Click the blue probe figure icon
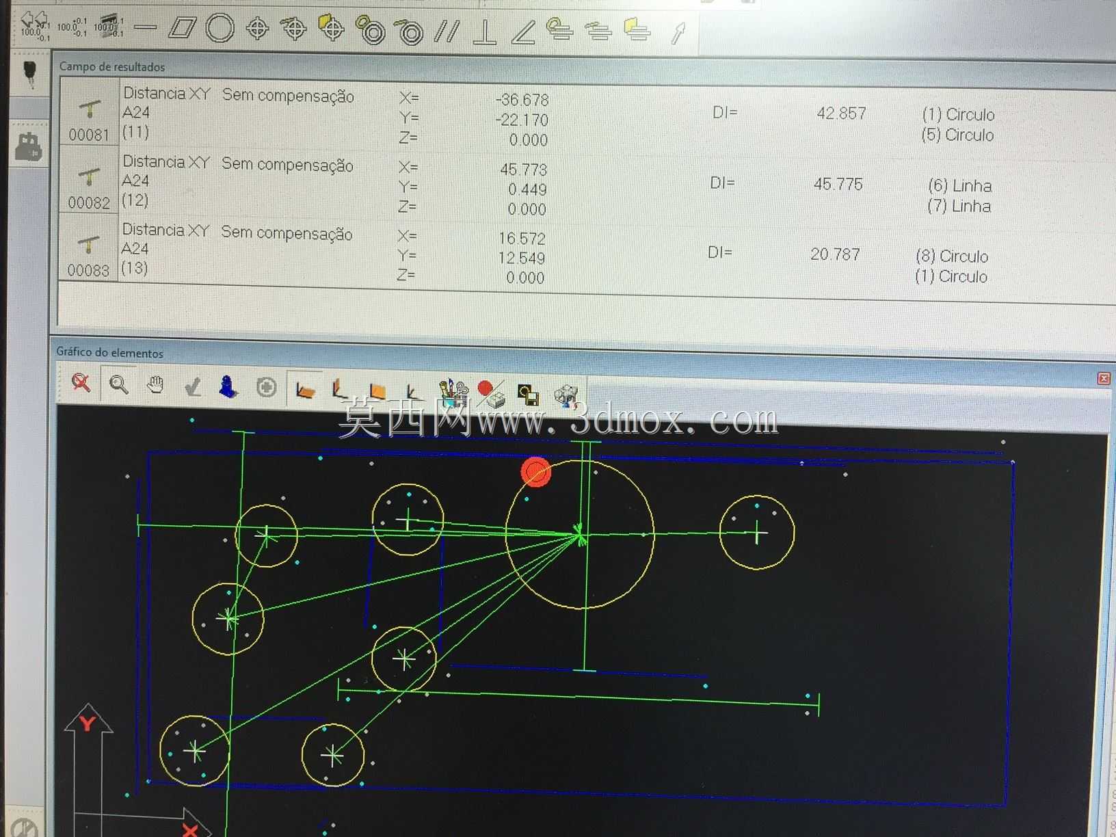Screen dimensions: 1116x837 [x=228, y=386]
